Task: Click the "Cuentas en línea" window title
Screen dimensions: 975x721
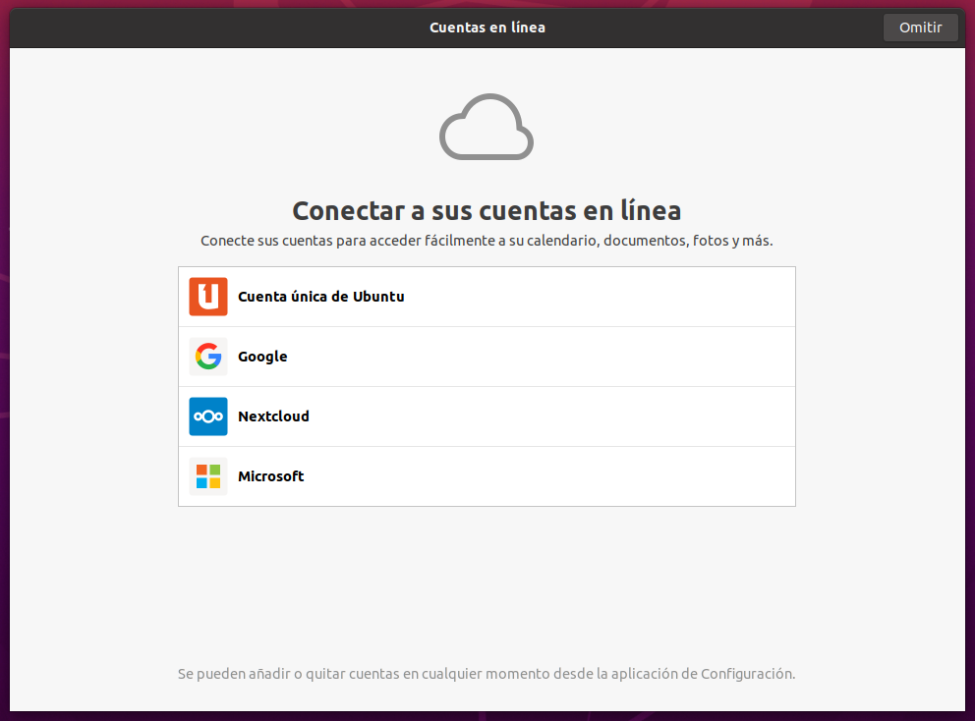Action: (x=487, y=28)
